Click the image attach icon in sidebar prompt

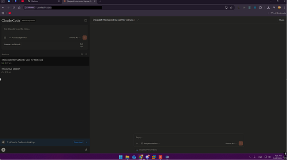tap(5, 38)
